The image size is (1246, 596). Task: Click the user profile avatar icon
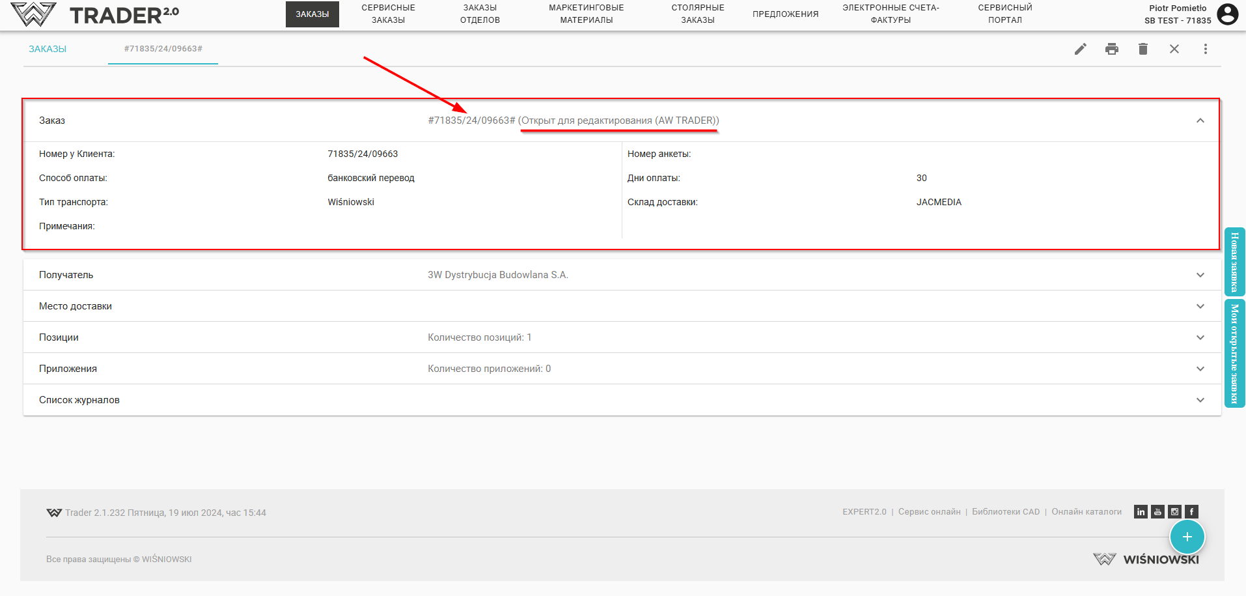1227,14
